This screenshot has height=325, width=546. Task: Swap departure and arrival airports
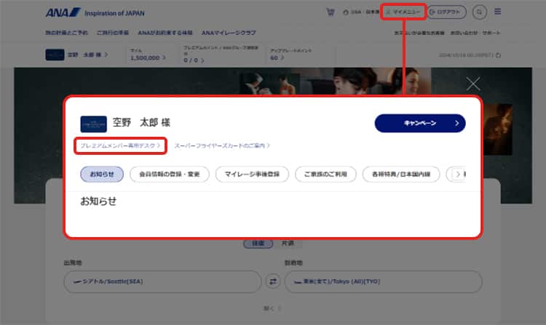pyautogui.click(x=273, y=281)
